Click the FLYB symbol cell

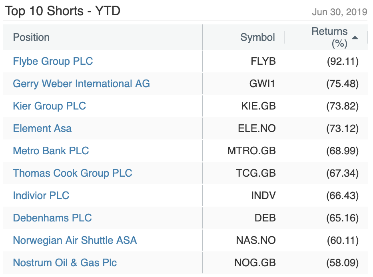click(263, 61)
